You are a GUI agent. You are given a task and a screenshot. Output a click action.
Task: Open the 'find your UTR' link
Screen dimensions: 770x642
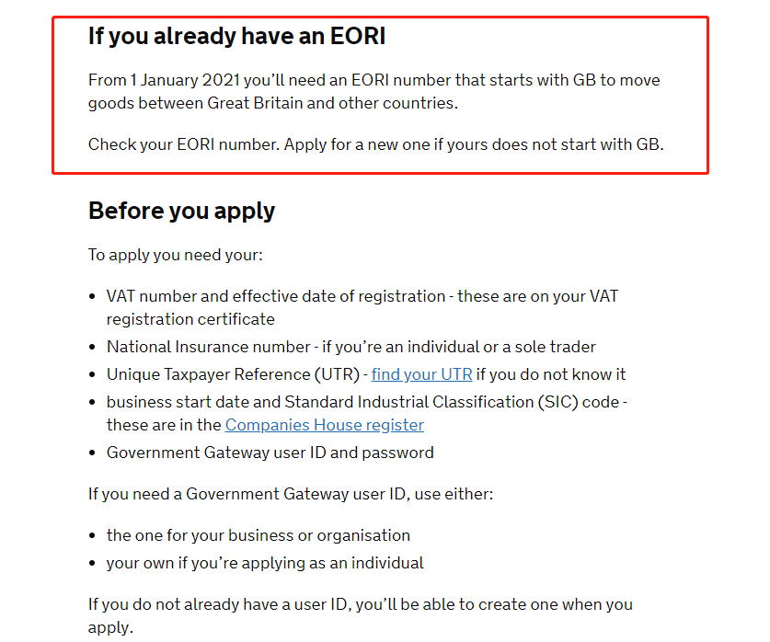[421, 374]
